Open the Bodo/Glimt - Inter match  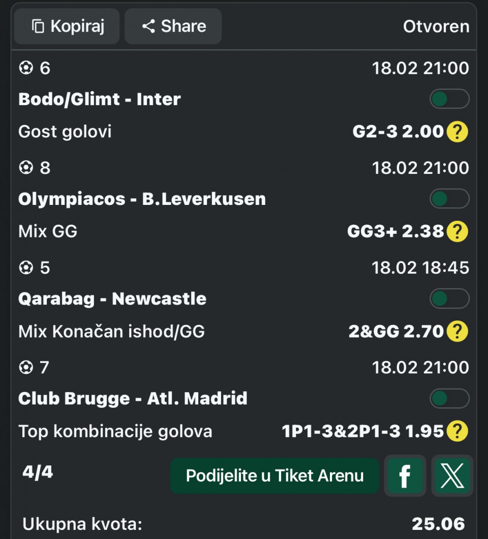click(x=100, y=99)
